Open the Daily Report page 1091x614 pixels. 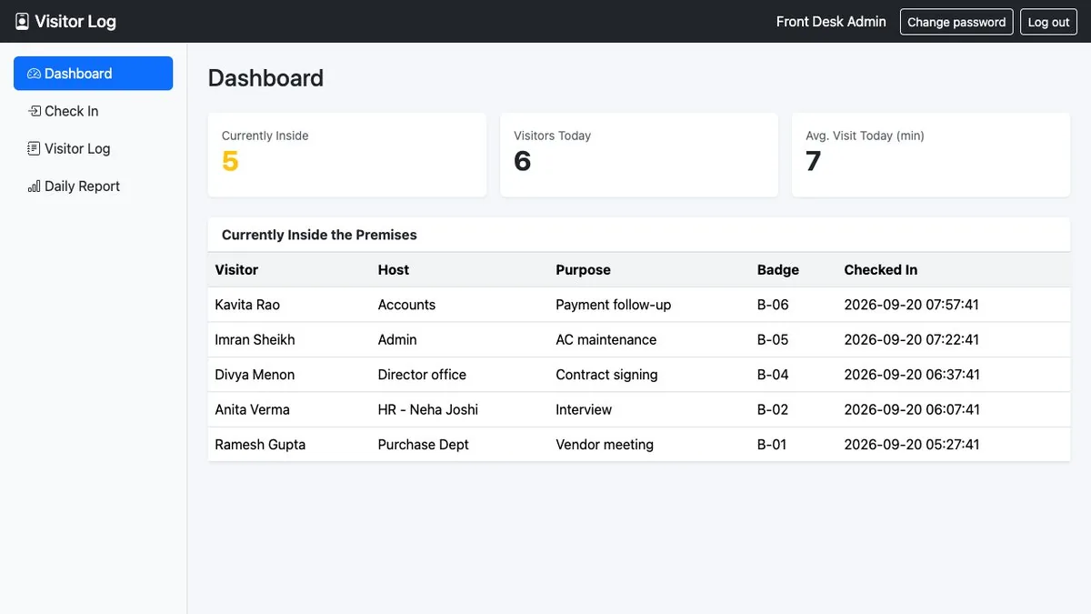tap(93, 186)
